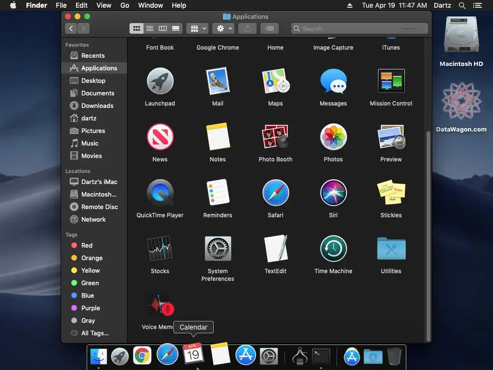Select the Time Machine icon

coord(333,248)
